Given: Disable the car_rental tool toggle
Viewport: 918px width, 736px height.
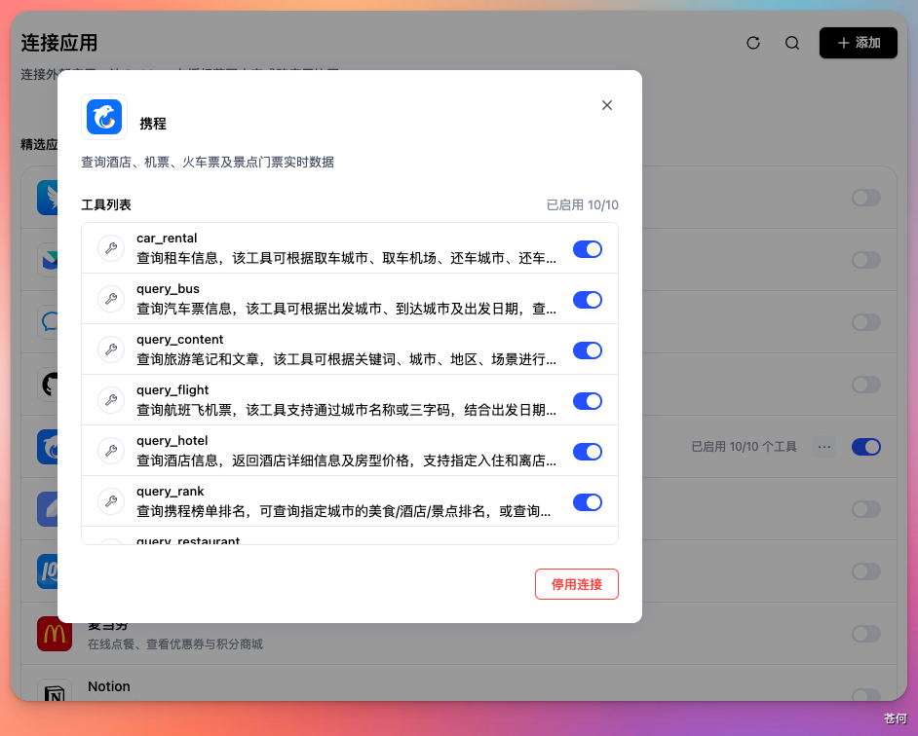Looking at the screenshot, I should tap(588, 249).
